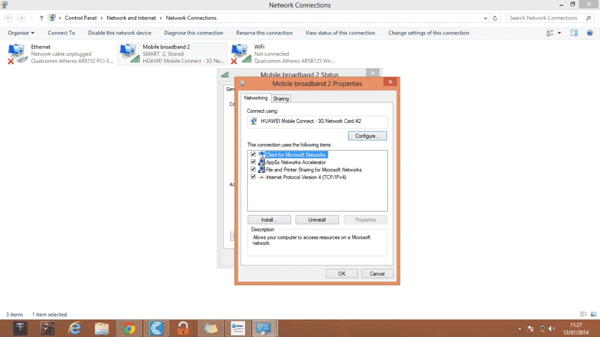The width and height of the screenshot is (600, 337).
Task: Click OK in Properties dialog
Action: click(x=342, y=273)
